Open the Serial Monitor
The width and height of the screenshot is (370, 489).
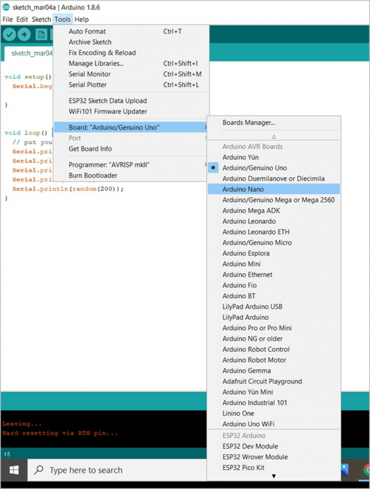click(131, 74)
